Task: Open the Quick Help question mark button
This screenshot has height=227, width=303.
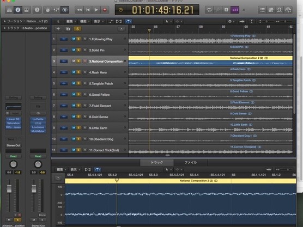Action: (x=37, y=10)
